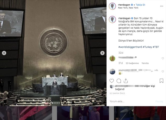This screenshot has width=166, height=120.
Task: Open the New York, New York location link
Action: click(128, 8)
